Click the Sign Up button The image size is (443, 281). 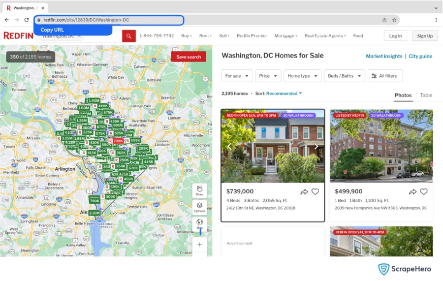pyautogui.click(x=425, y=36)
